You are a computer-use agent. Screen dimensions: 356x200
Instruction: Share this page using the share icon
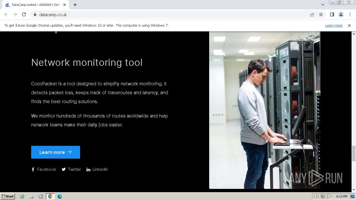click(x=312, y=14)
